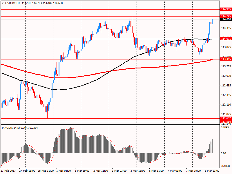Click the 2 Mar 11:00 time axis label
This screenshot has width=232, height=174.
tap(101, 171)
